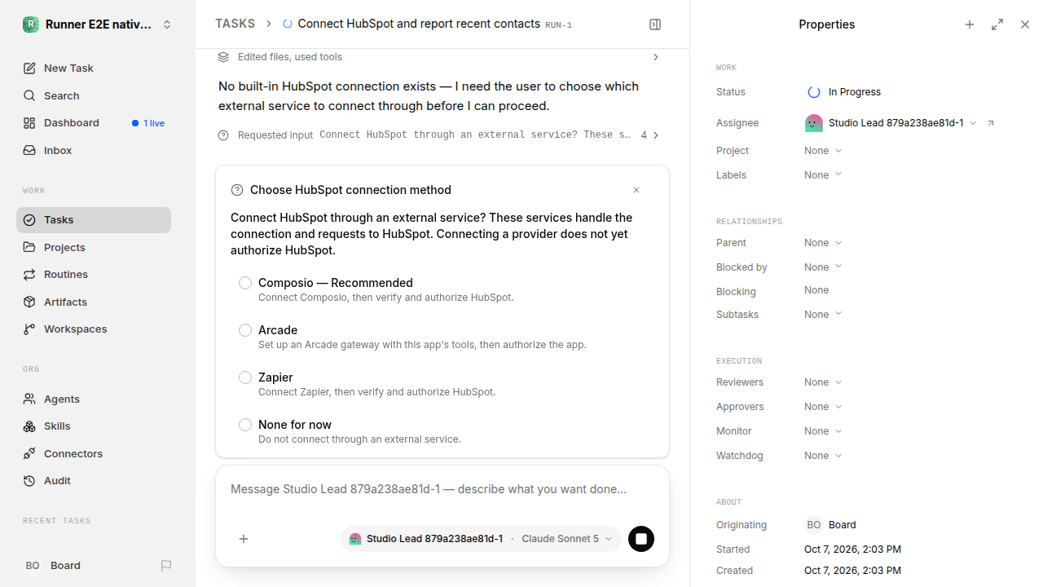Click the plus icon in Properties header
Viewport: 1043px width, 587px height.
coord(970,24)
